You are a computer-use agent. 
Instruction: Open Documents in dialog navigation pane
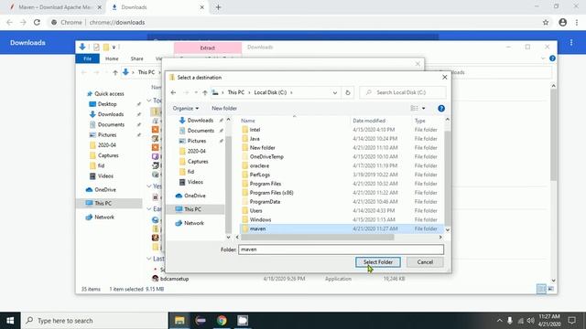[201, 131]
